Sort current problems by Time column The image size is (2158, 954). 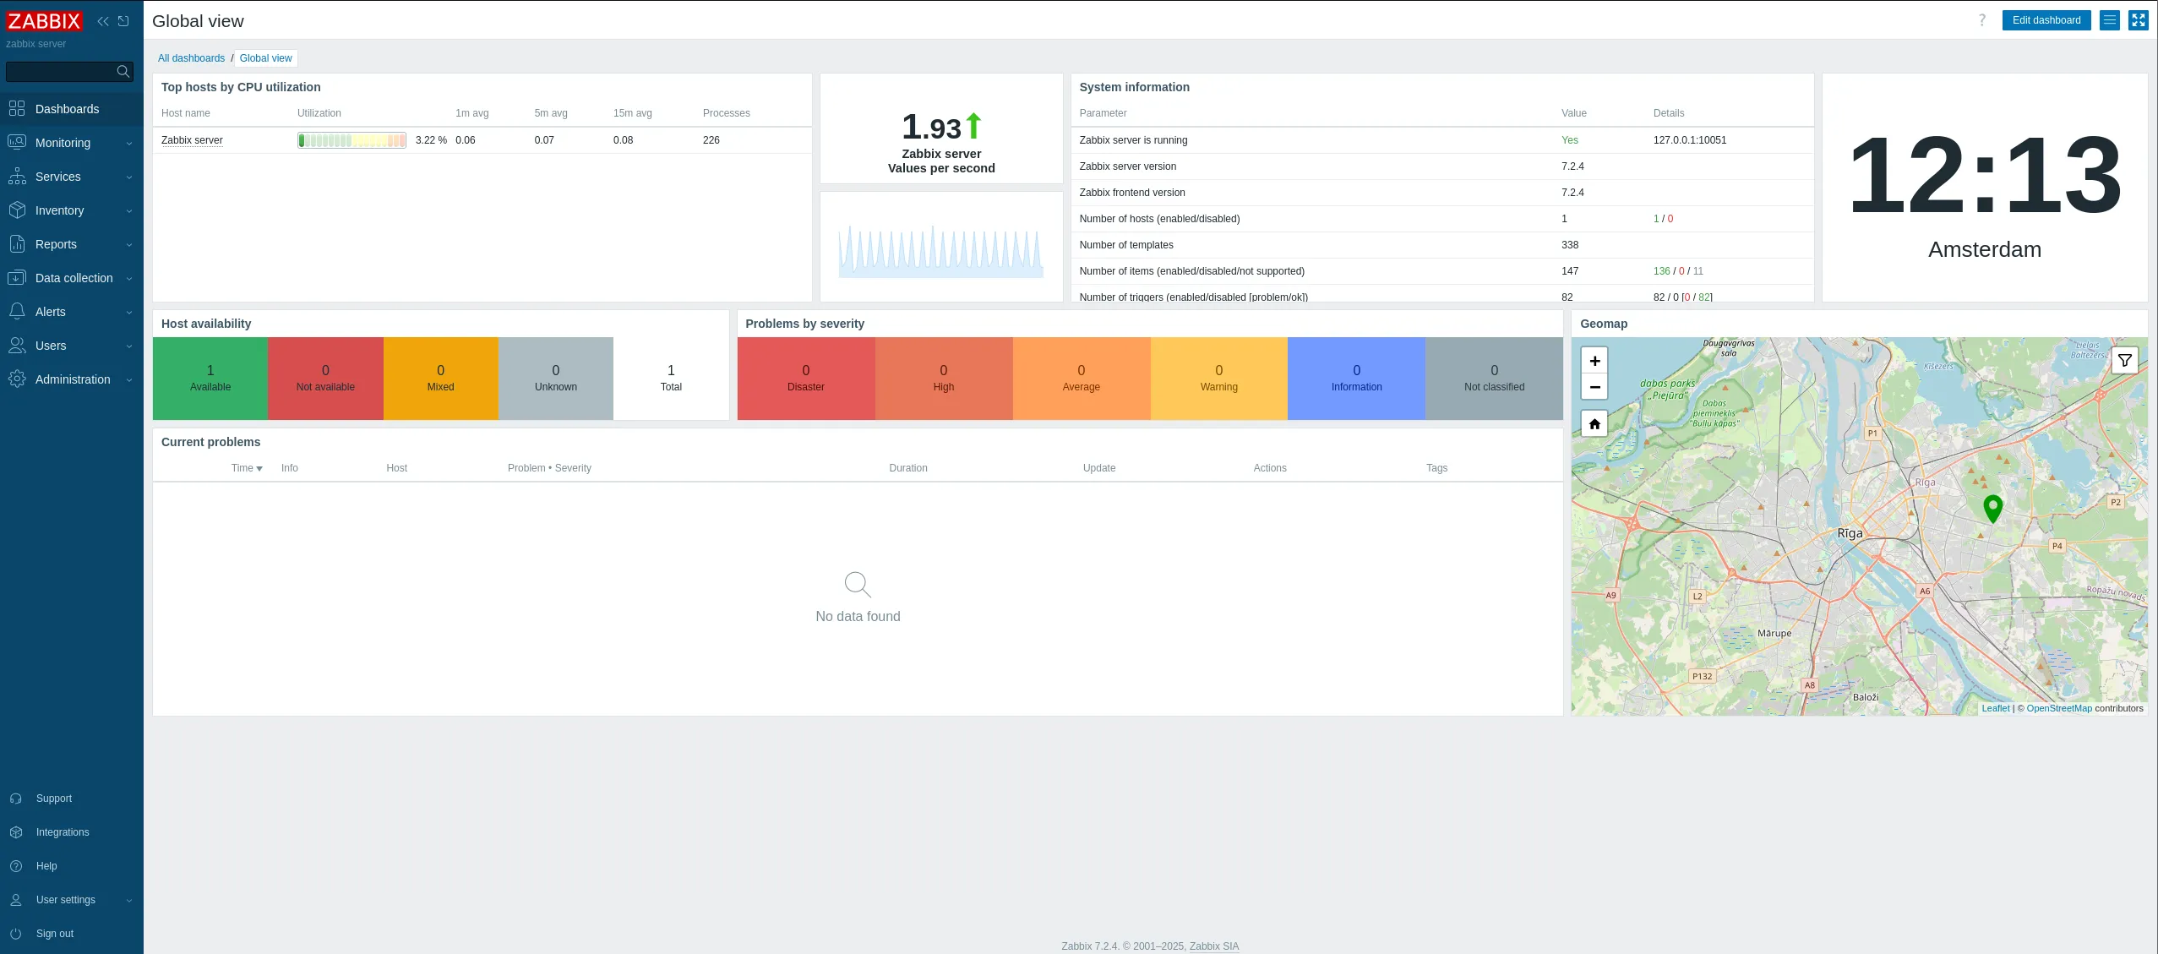tap(247, 468)
